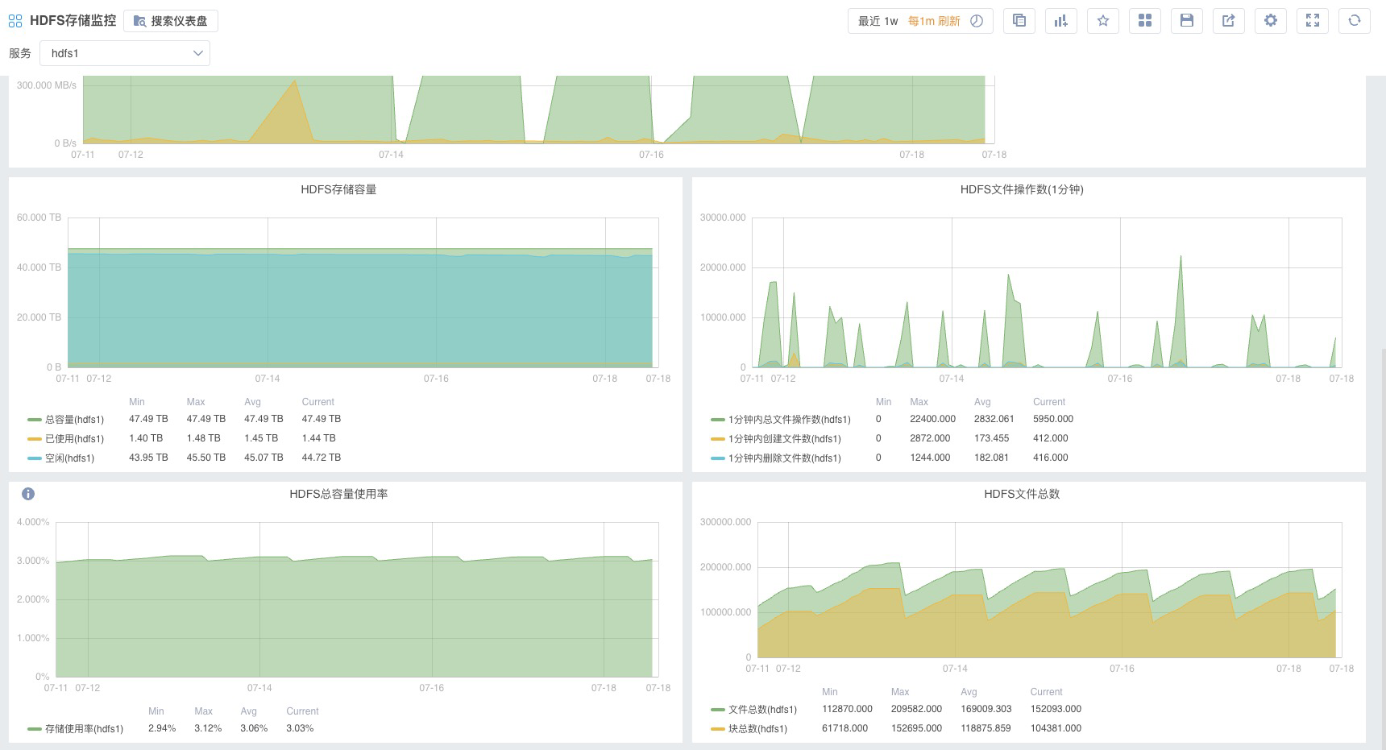Click the info icon on HDFS总容量使用率 panel

click(28, 494)
